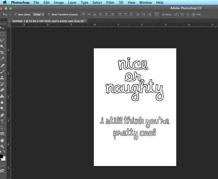This screenshot has width=218, height=179.
Task: Click the distribute top edges icon
Action: pos(120,14)
